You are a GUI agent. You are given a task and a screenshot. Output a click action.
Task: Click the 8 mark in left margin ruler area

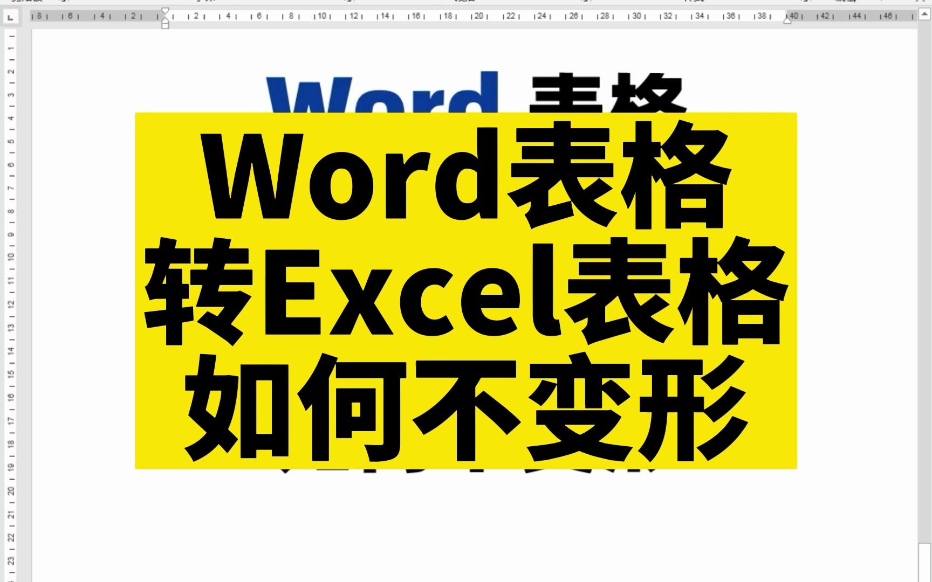39,16
